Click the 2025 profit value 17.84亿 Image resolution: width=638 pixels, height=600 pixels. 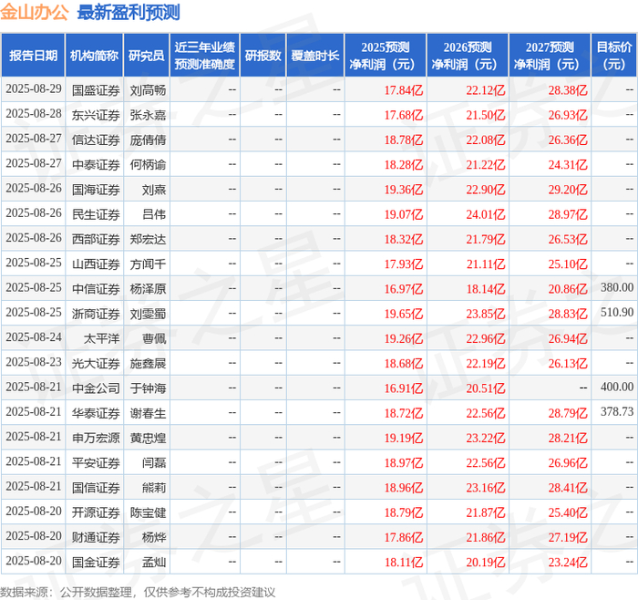tap(404, 90)
